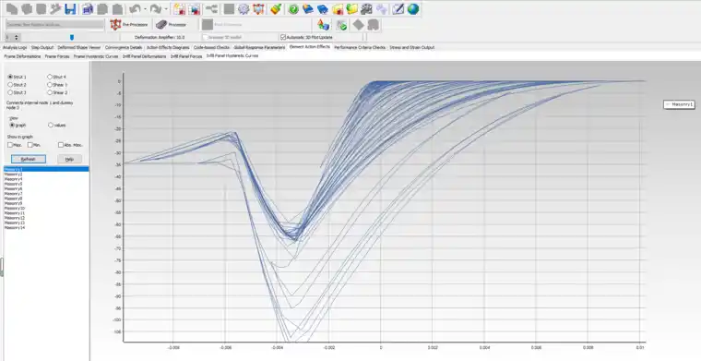Select the Strut 2 radio button

10,85
